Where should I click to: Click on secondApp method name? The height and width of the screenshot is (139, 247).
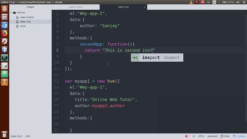point(91,44)
